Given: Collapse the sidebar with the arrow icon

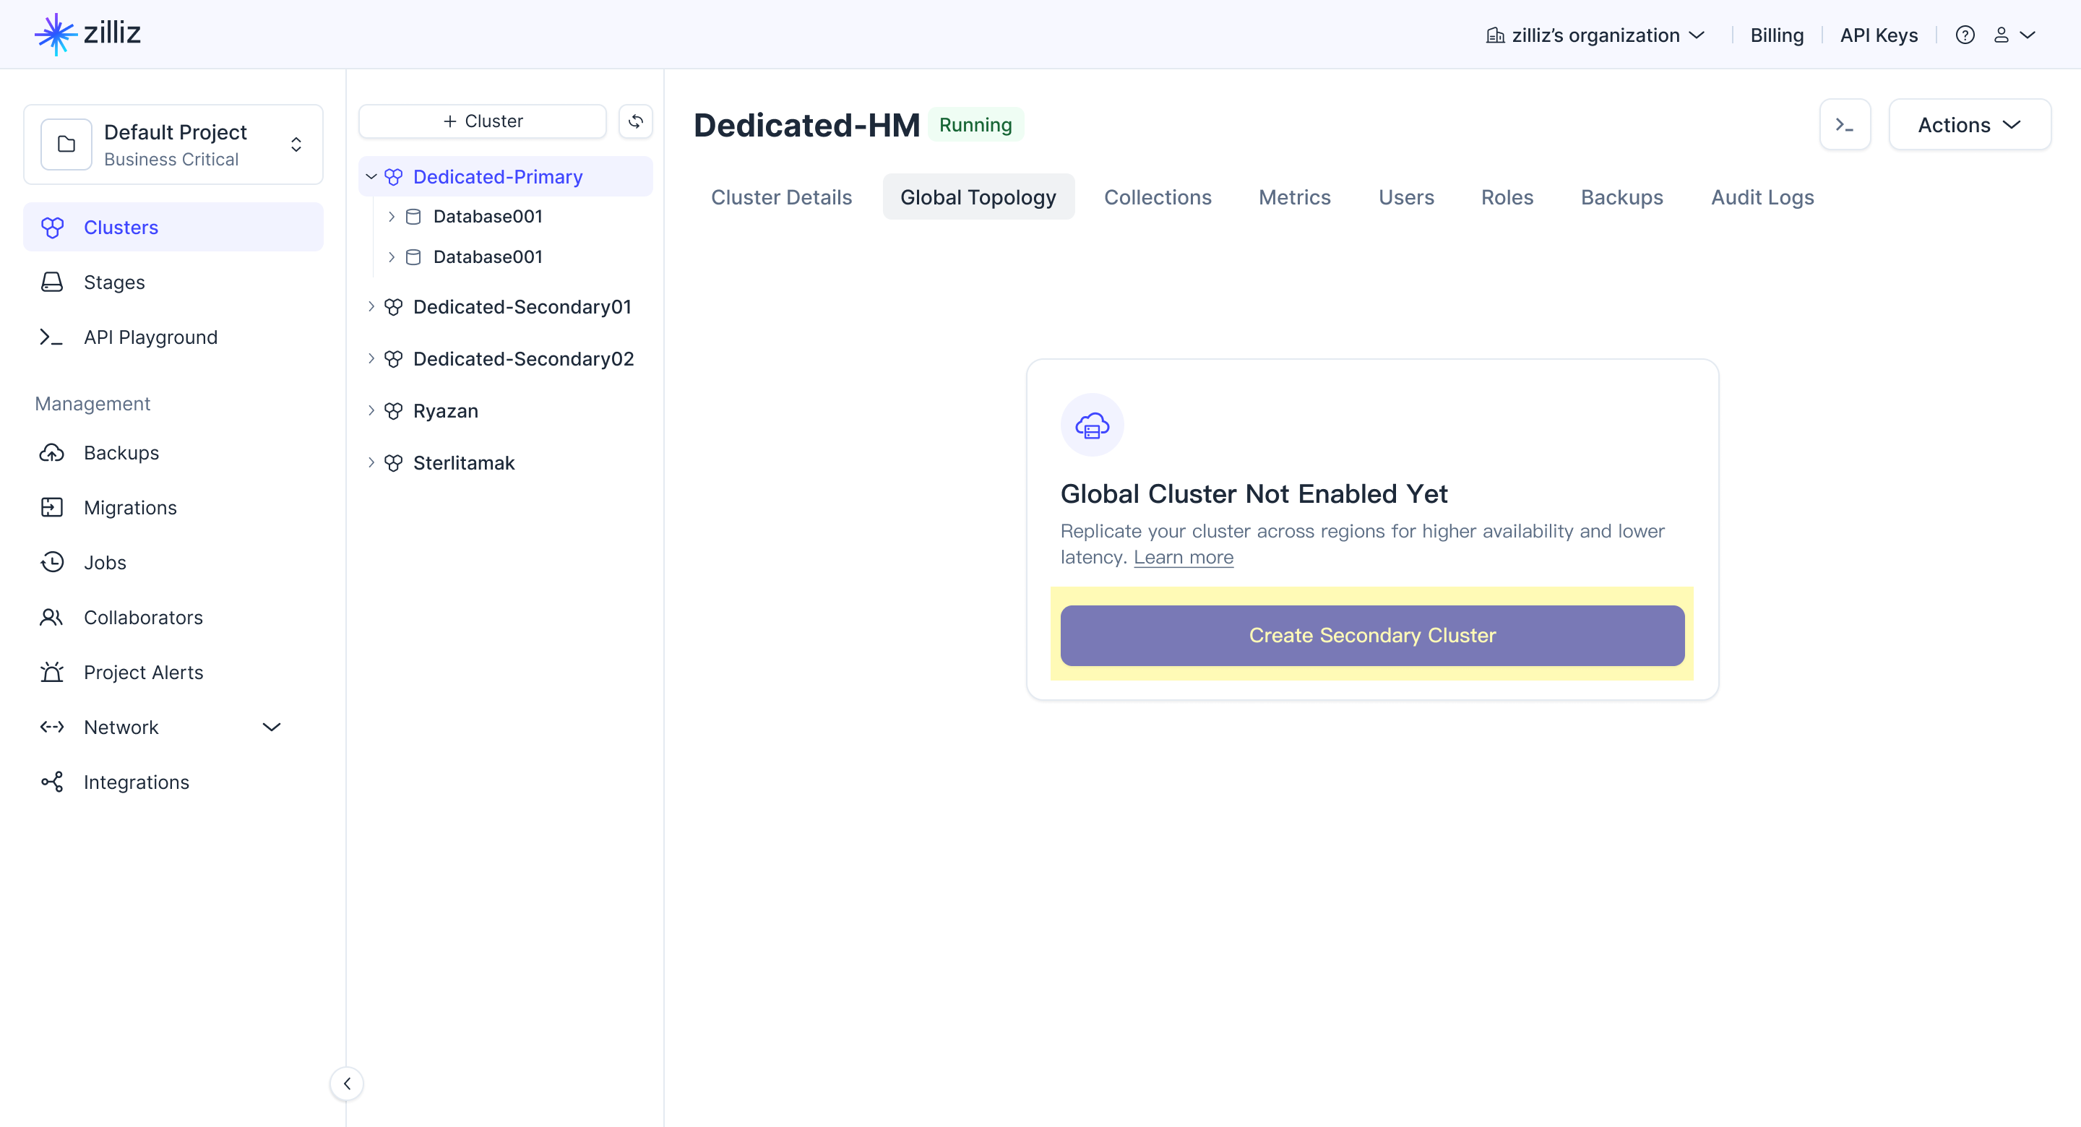Looking at the screenshot, I should (x=347, y=1084).
